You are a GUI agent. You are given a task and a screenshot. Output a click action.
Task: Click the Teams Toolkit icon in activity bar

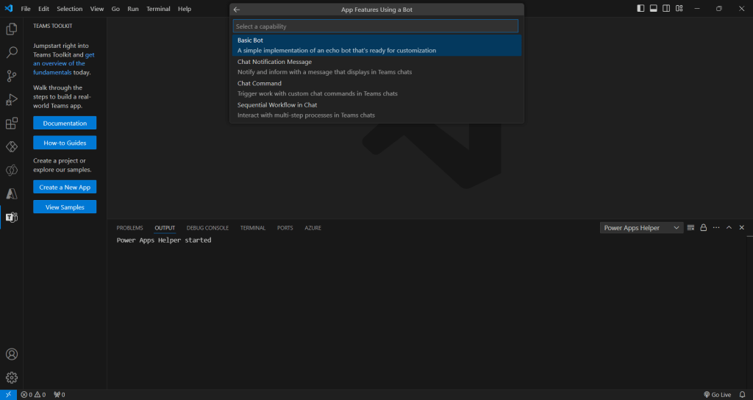click(12, 218)
